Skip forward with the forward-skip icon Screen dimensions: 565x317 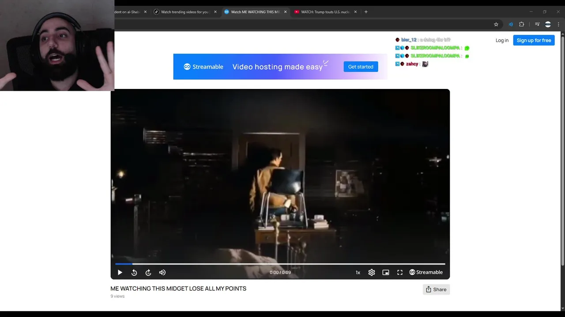148,273
